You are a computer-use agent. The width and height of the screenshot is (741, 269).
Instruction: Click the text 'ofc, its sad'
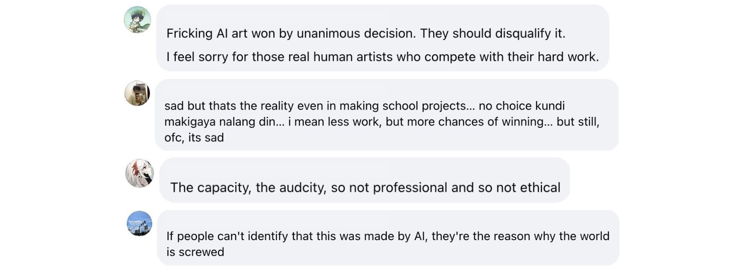[194, 138]
